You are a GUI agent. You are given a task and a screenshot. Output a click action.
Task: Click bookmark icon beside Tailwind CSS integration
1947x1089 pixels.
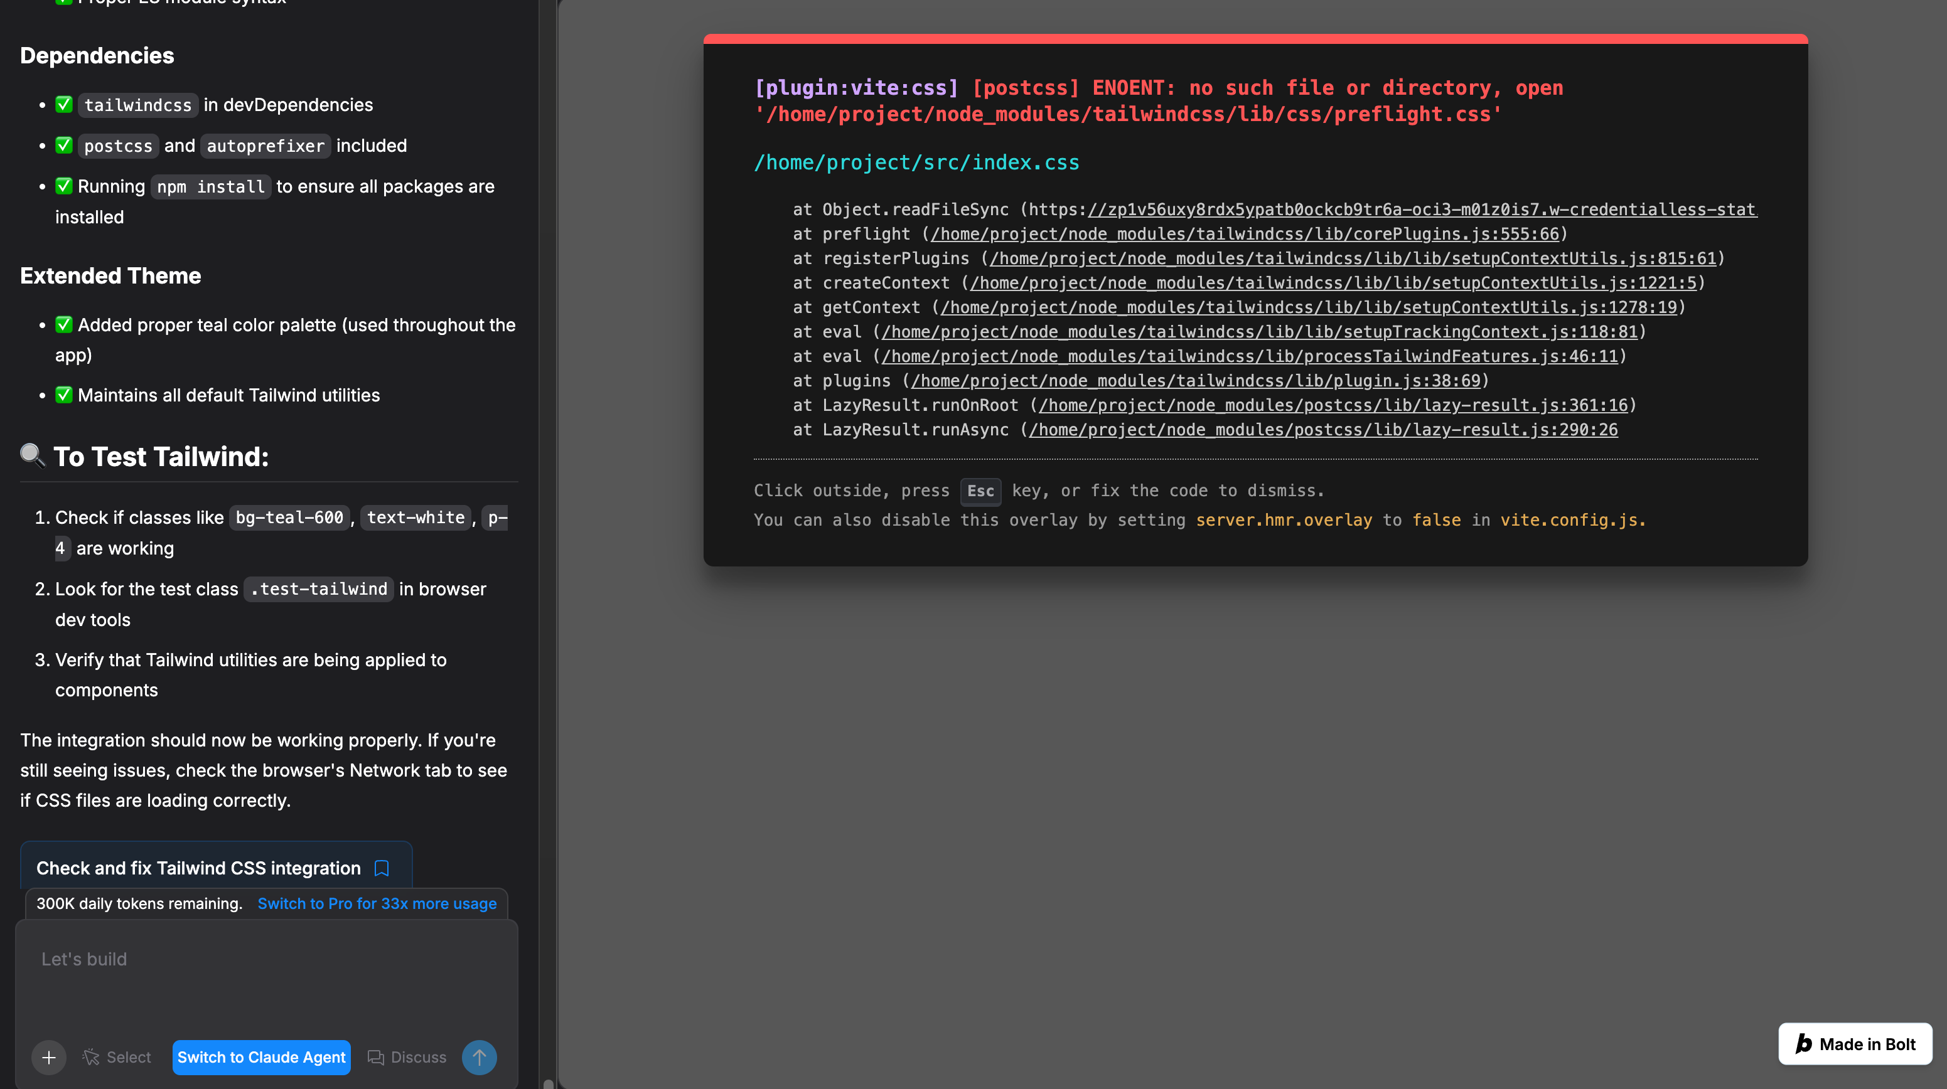click(382, 868)
